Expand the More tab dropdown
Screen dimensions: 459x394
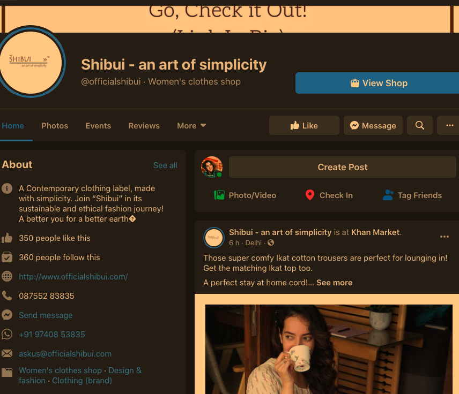pyautogui.click(x=191, y=126)
